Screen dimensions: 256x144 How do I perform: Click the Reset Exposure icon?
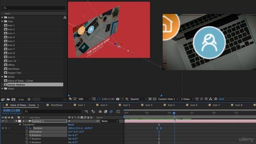click(216, 99)
